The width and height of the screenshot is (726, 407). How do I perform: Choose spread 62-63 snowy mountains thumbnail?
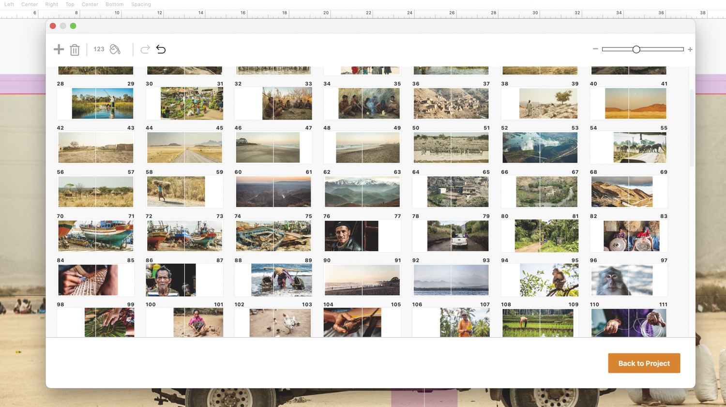[x=362, y=192]
